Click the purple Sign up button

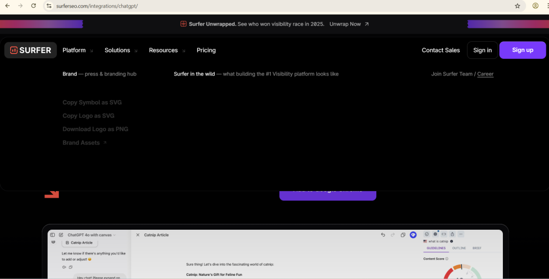(x=522, y=50)
